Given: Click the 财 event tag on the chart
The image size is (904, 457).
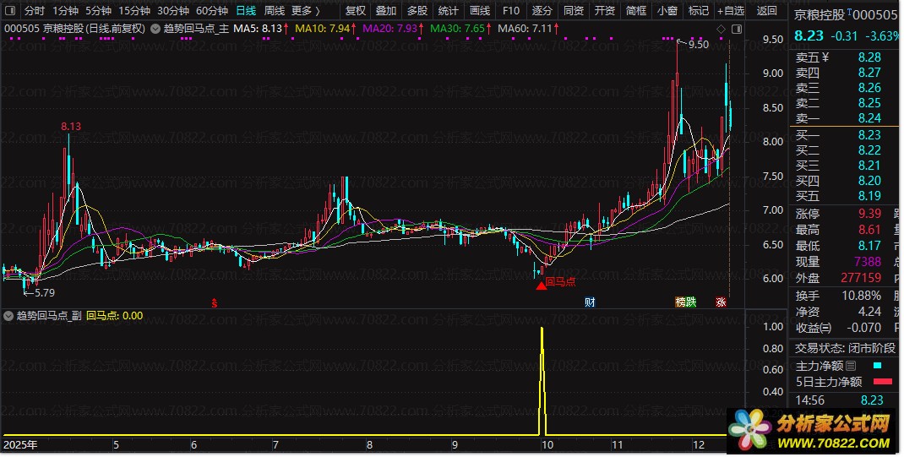Looking at the screenshot, I should [590, 302].
